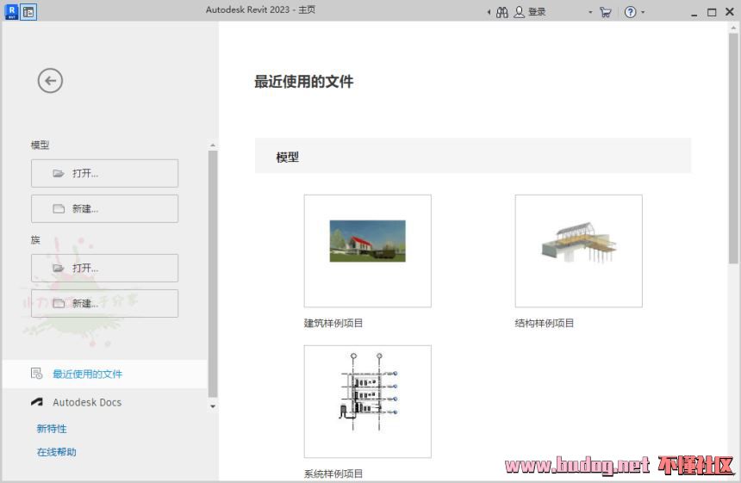Switch to Autodesk Docs in the sidebar
The image size is (741, 483).
pos(87,402)
